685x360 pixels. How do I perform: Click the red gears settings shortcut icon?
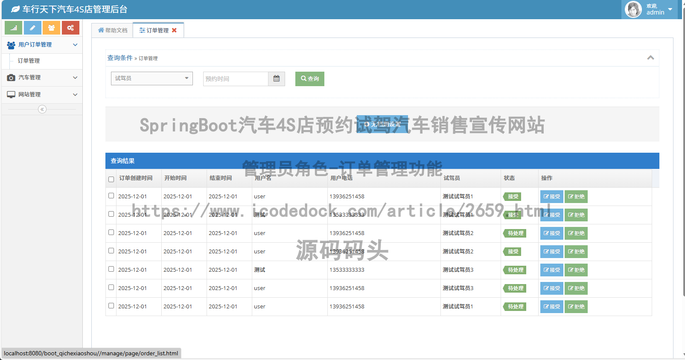[70, 28]
